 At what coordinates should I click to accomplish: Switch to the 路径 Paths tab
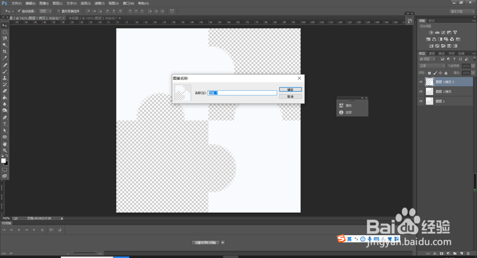click(x=441, y=53)
